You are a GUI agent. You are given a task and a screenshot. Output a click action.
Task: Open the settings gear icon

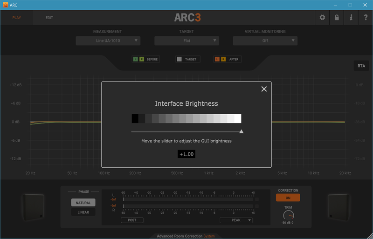[x=322, y=17]
